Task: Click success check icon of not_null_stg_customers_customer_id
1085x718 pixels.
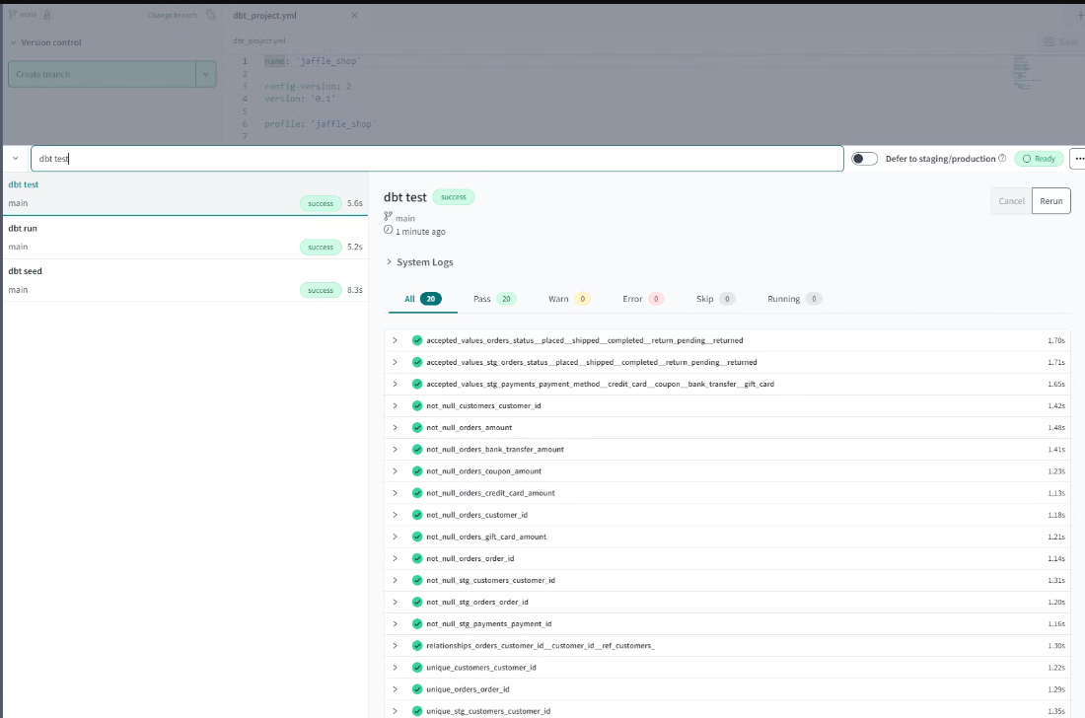Action: 416,580
